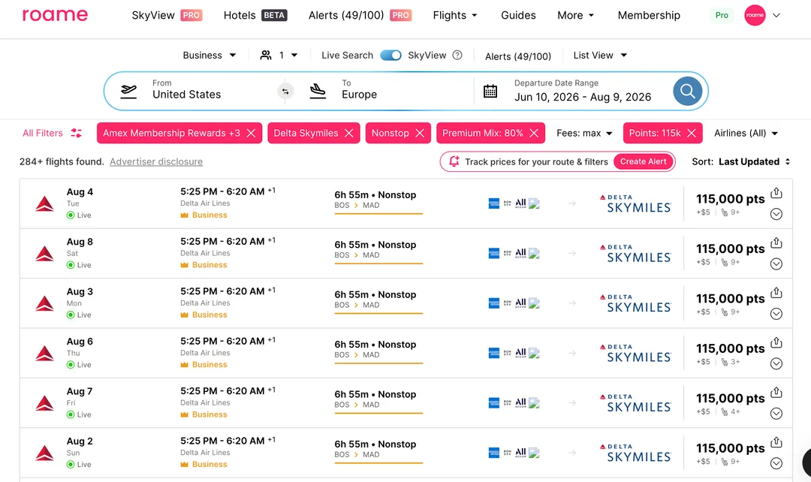Open the account menu chevron
Viewport: 811px width, 482px height.
pos(776,15)
